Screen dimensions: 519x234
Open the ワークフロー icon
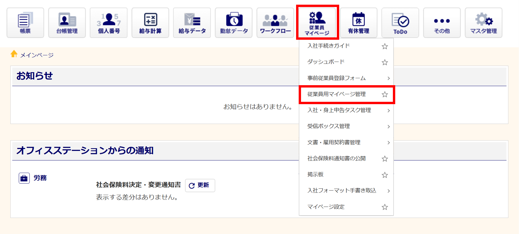click(275, 23)
